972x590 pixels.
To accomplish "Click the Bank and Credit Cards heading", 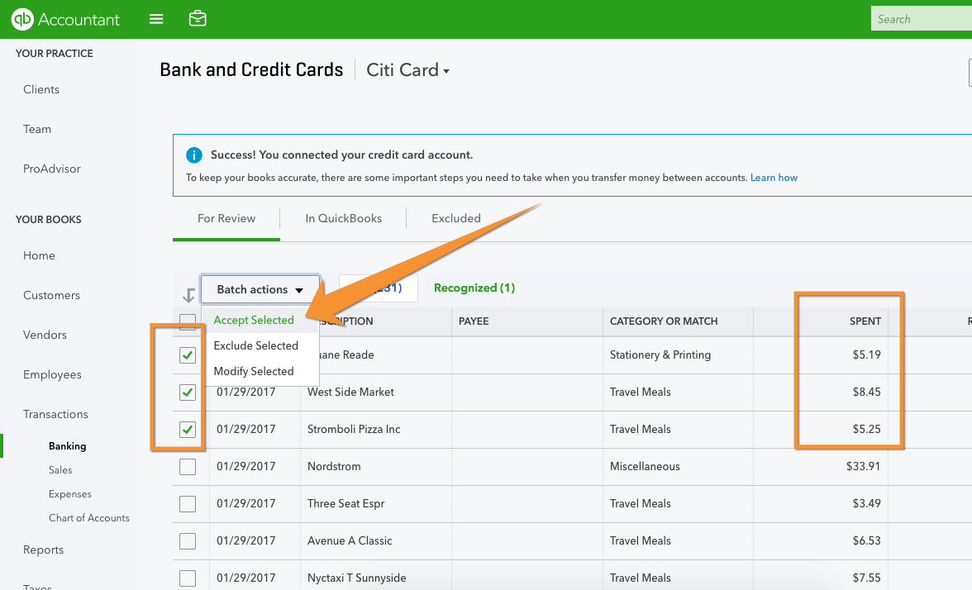I will click(251, 70).
